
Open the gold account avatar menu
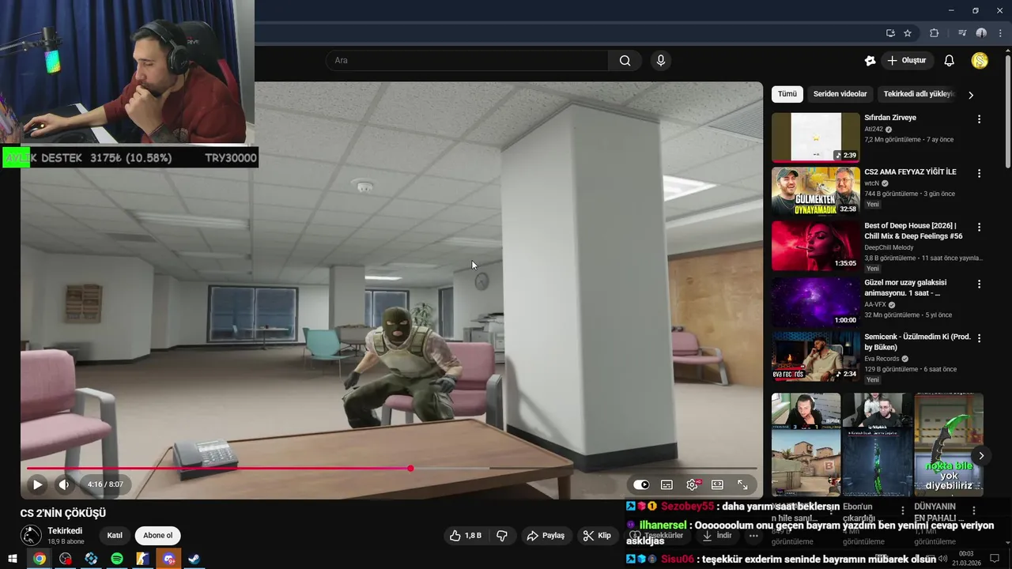[980, 61]
